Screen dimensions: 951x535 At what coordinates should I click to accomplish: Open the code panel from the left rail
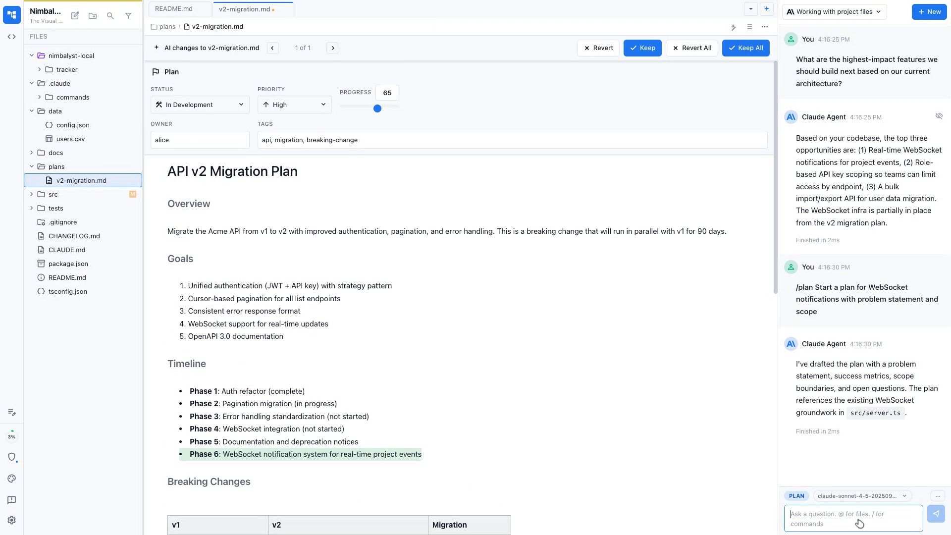[x=11, y=36]
